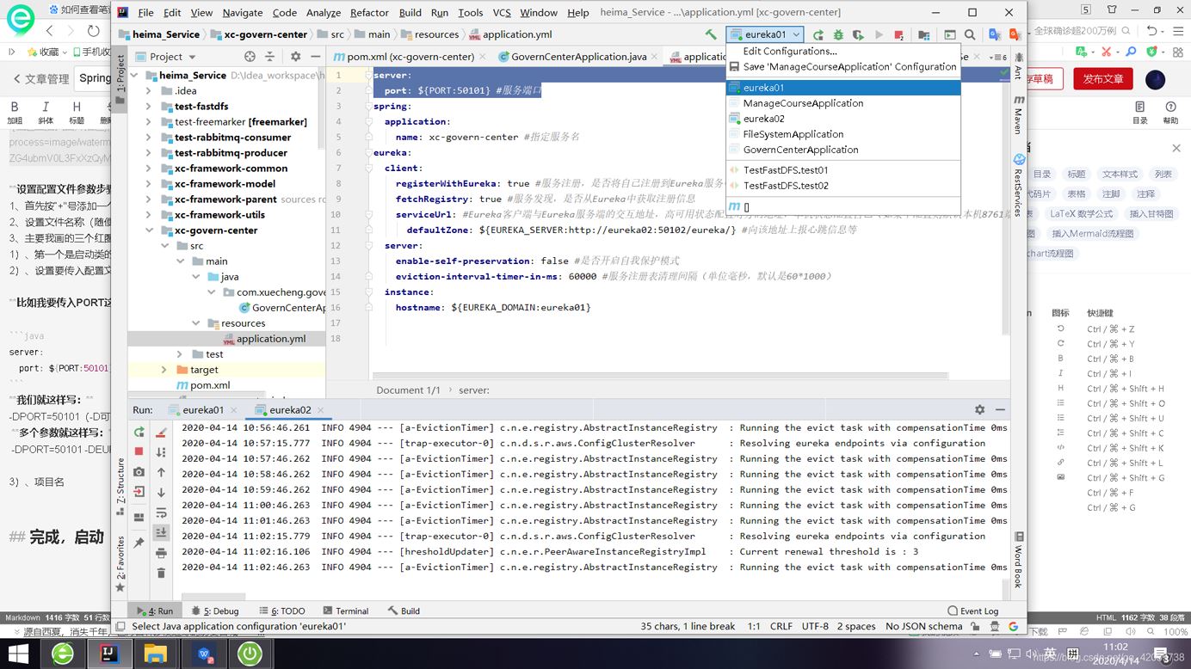
Task: Choose Edit Configurations... from the dropdown list
Action: (789, 51)
